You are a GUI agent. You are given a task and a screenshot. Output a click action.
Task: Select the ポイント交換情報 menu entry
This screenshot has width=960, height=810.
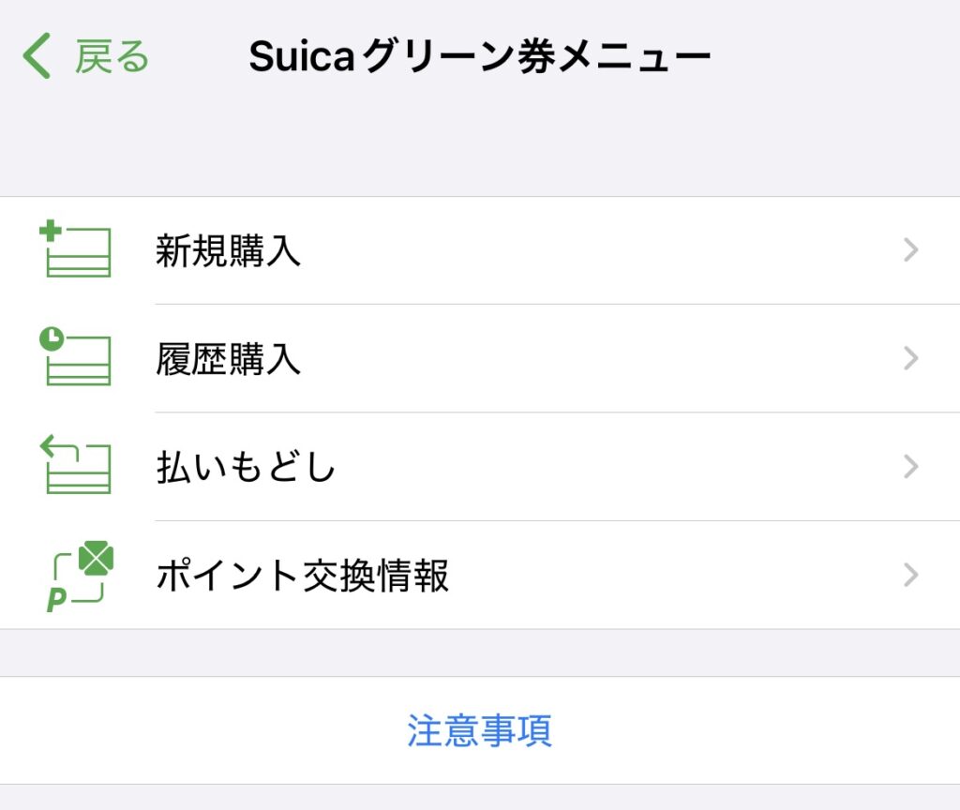point(480,576)
